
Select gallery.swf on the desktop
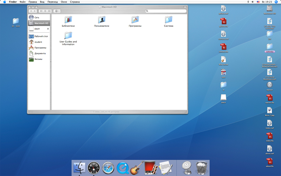click(223, 10)
